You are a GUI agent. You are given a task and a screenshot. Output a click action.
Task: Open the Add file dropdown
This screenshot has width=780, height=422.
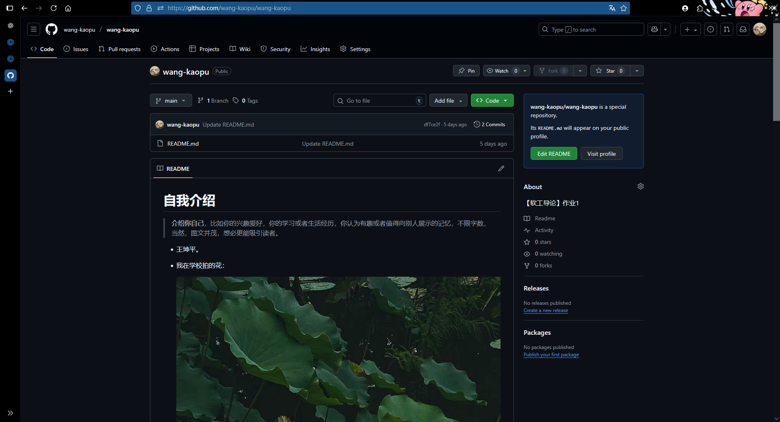448,100
